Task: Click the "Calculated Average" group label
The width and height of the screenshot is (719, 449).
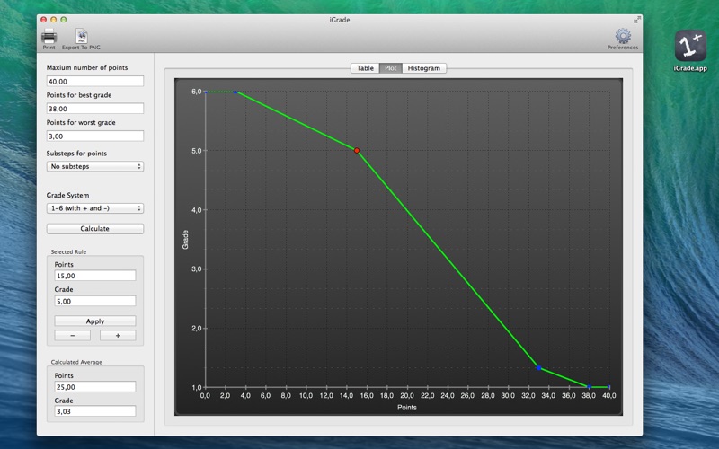Action: [x=76, y=362]
